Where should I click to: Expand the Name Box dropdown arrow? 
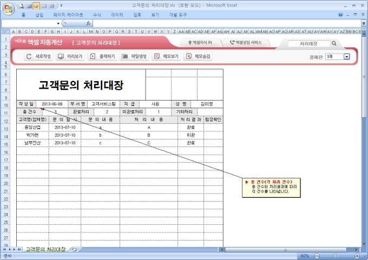(x=58, y=23)
